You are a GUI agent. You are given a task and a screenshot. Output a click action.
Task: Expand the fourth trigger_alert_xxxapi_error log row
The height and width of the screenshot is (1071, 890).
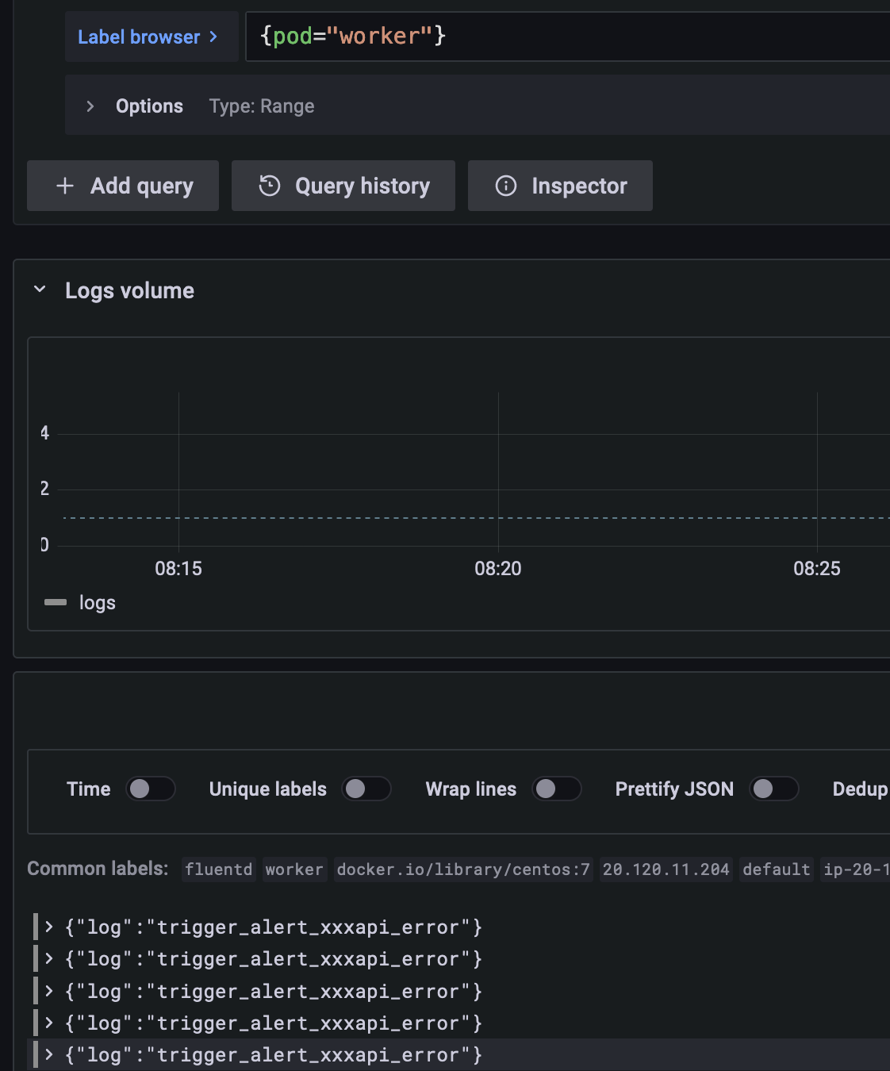coord(49,1023)
